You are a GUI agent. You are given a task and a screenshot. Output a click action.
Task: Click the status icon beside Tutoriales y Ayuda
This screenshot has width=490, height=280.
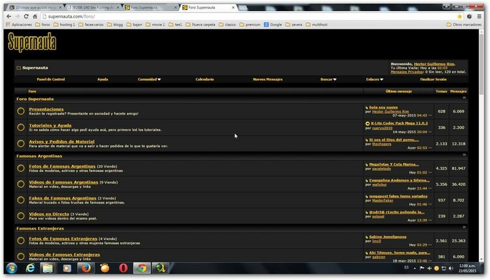[x=21, y=128]
